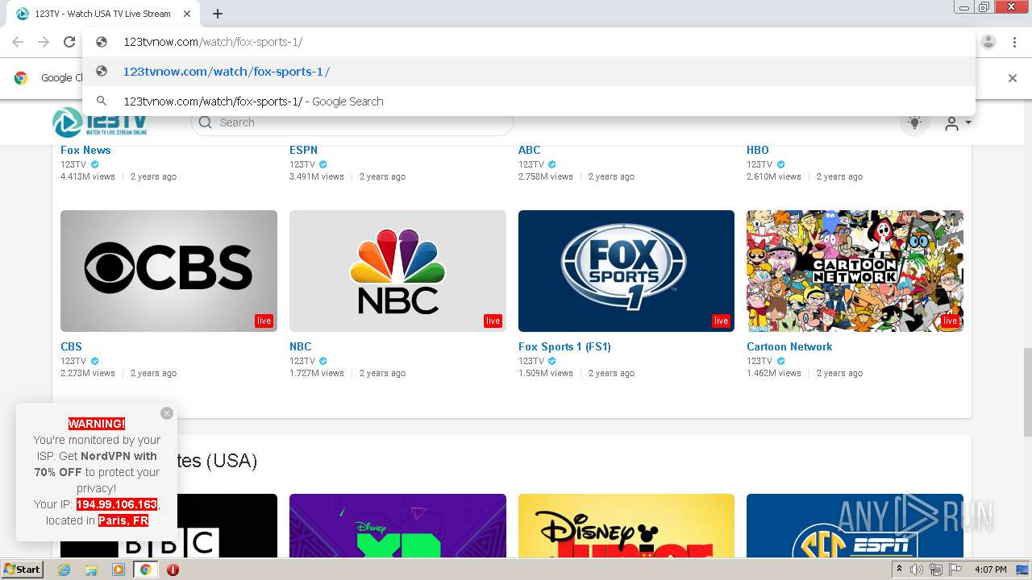1032x580 pixels.
Task: Click the live badge on NBC
Action: (x=493, y=321)
